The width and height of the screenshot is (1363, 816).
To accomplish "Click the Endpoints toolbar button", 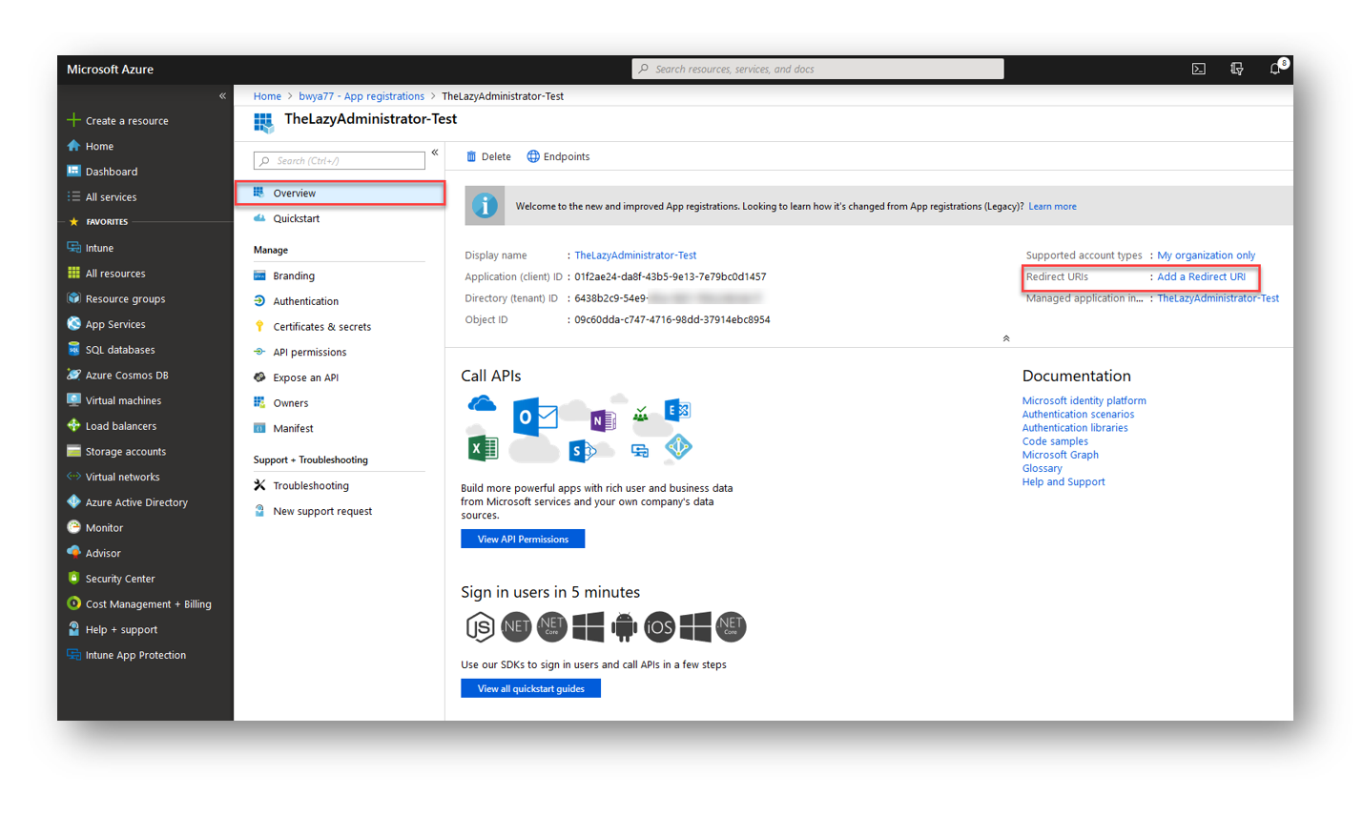I will pos(559,156).
